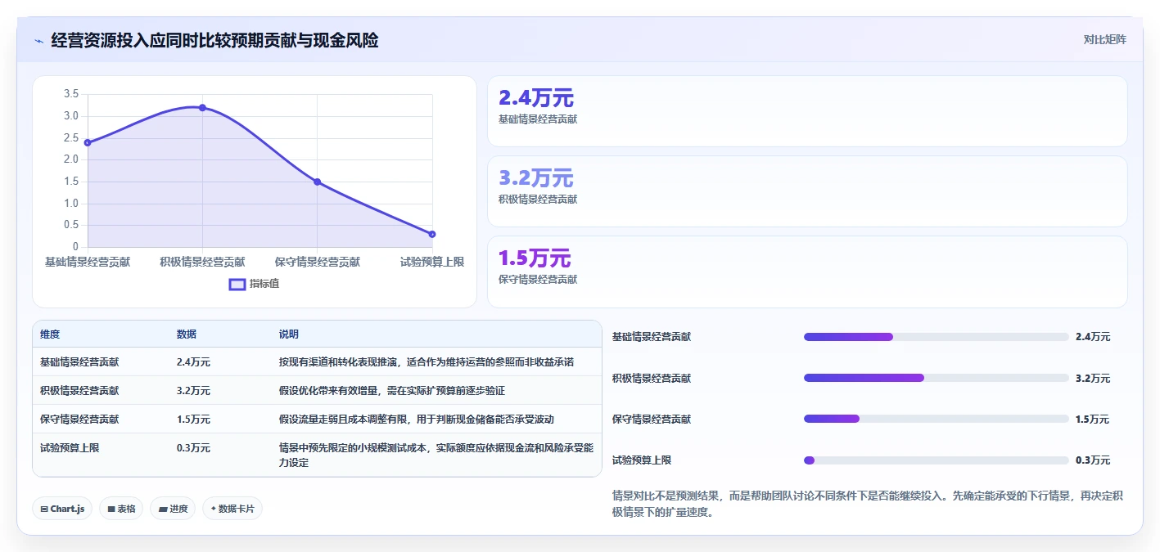The height and width of the screenshot is (552, 1160).
Task: Click x-axis label 积极情景经营贡献 under chart
Action: pos(202,262)
